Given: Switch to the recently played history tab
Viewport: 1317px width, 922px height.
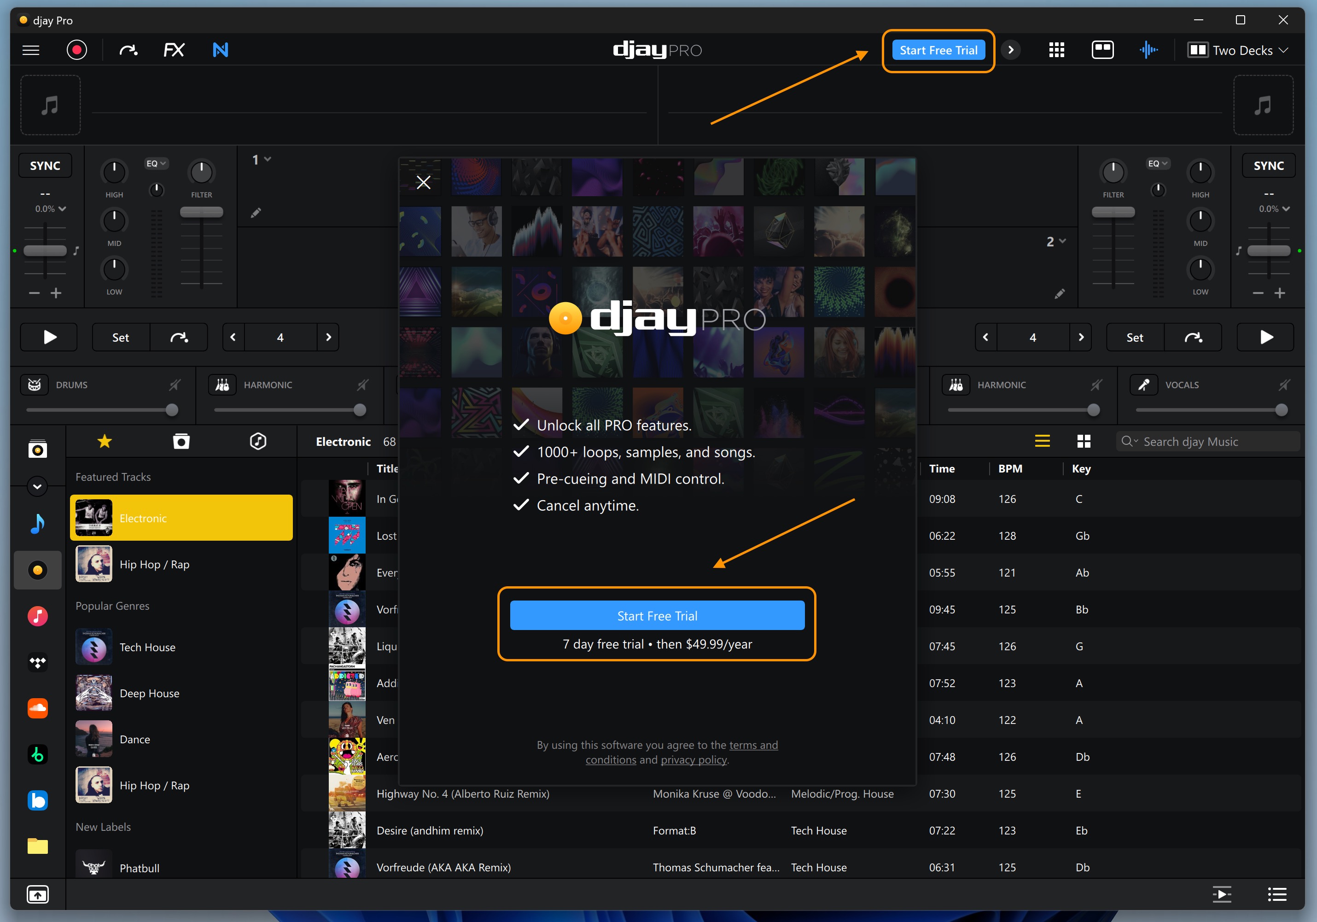Looking at the screenshot, I should (x=258, y=441).
